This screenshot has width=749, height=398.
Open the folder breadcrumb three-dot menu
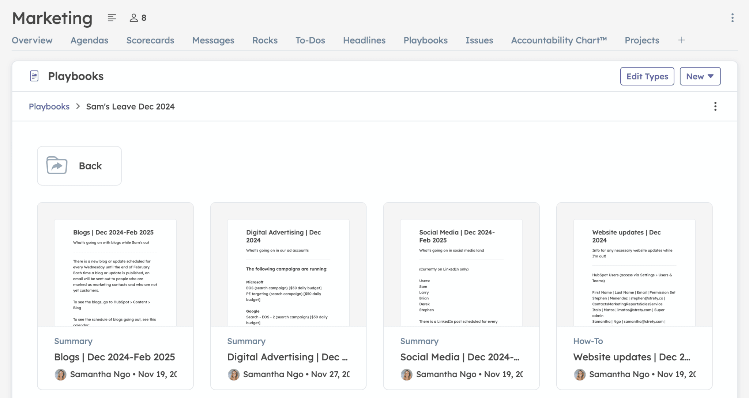tap(715, 107)
